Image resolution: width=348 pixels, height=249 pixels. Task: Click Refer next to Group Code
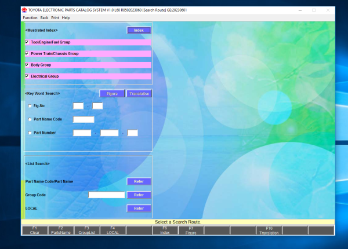tap(139, 195)
